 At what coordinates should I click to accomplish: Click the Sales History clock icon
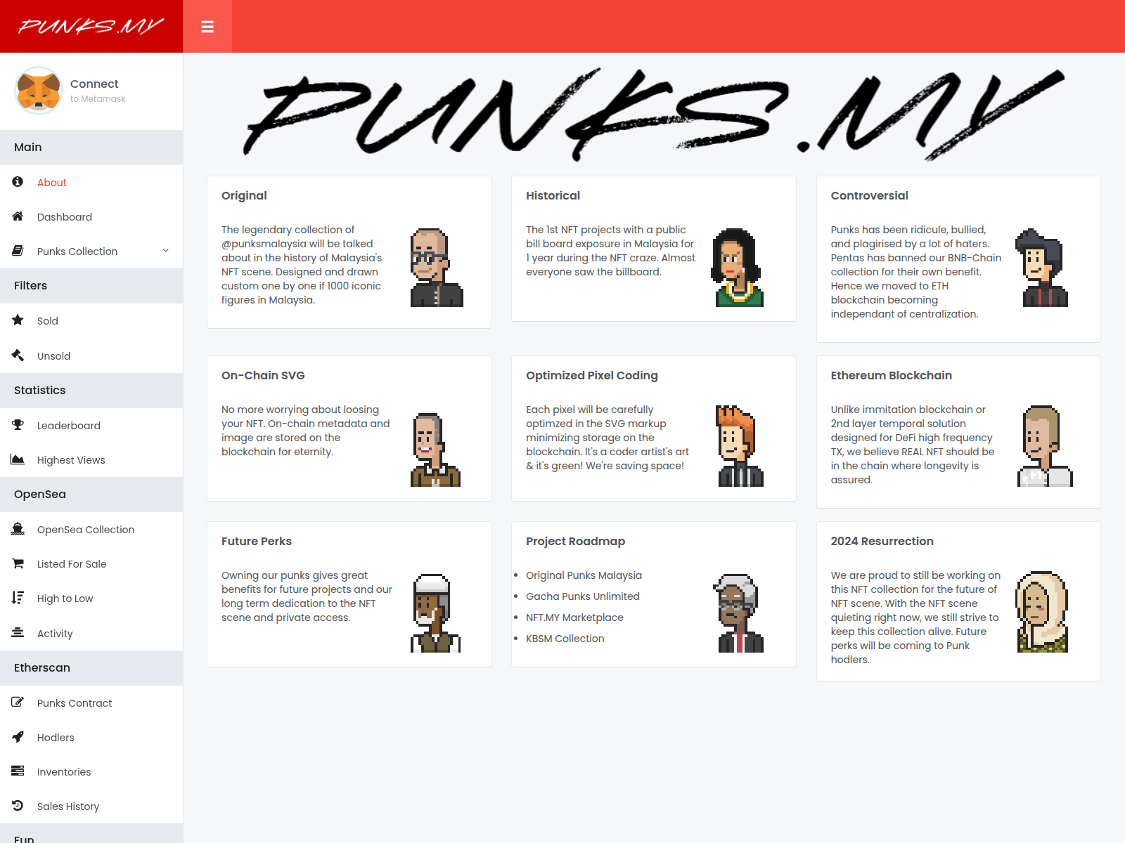pyautogui.click(x=18, y=806)
